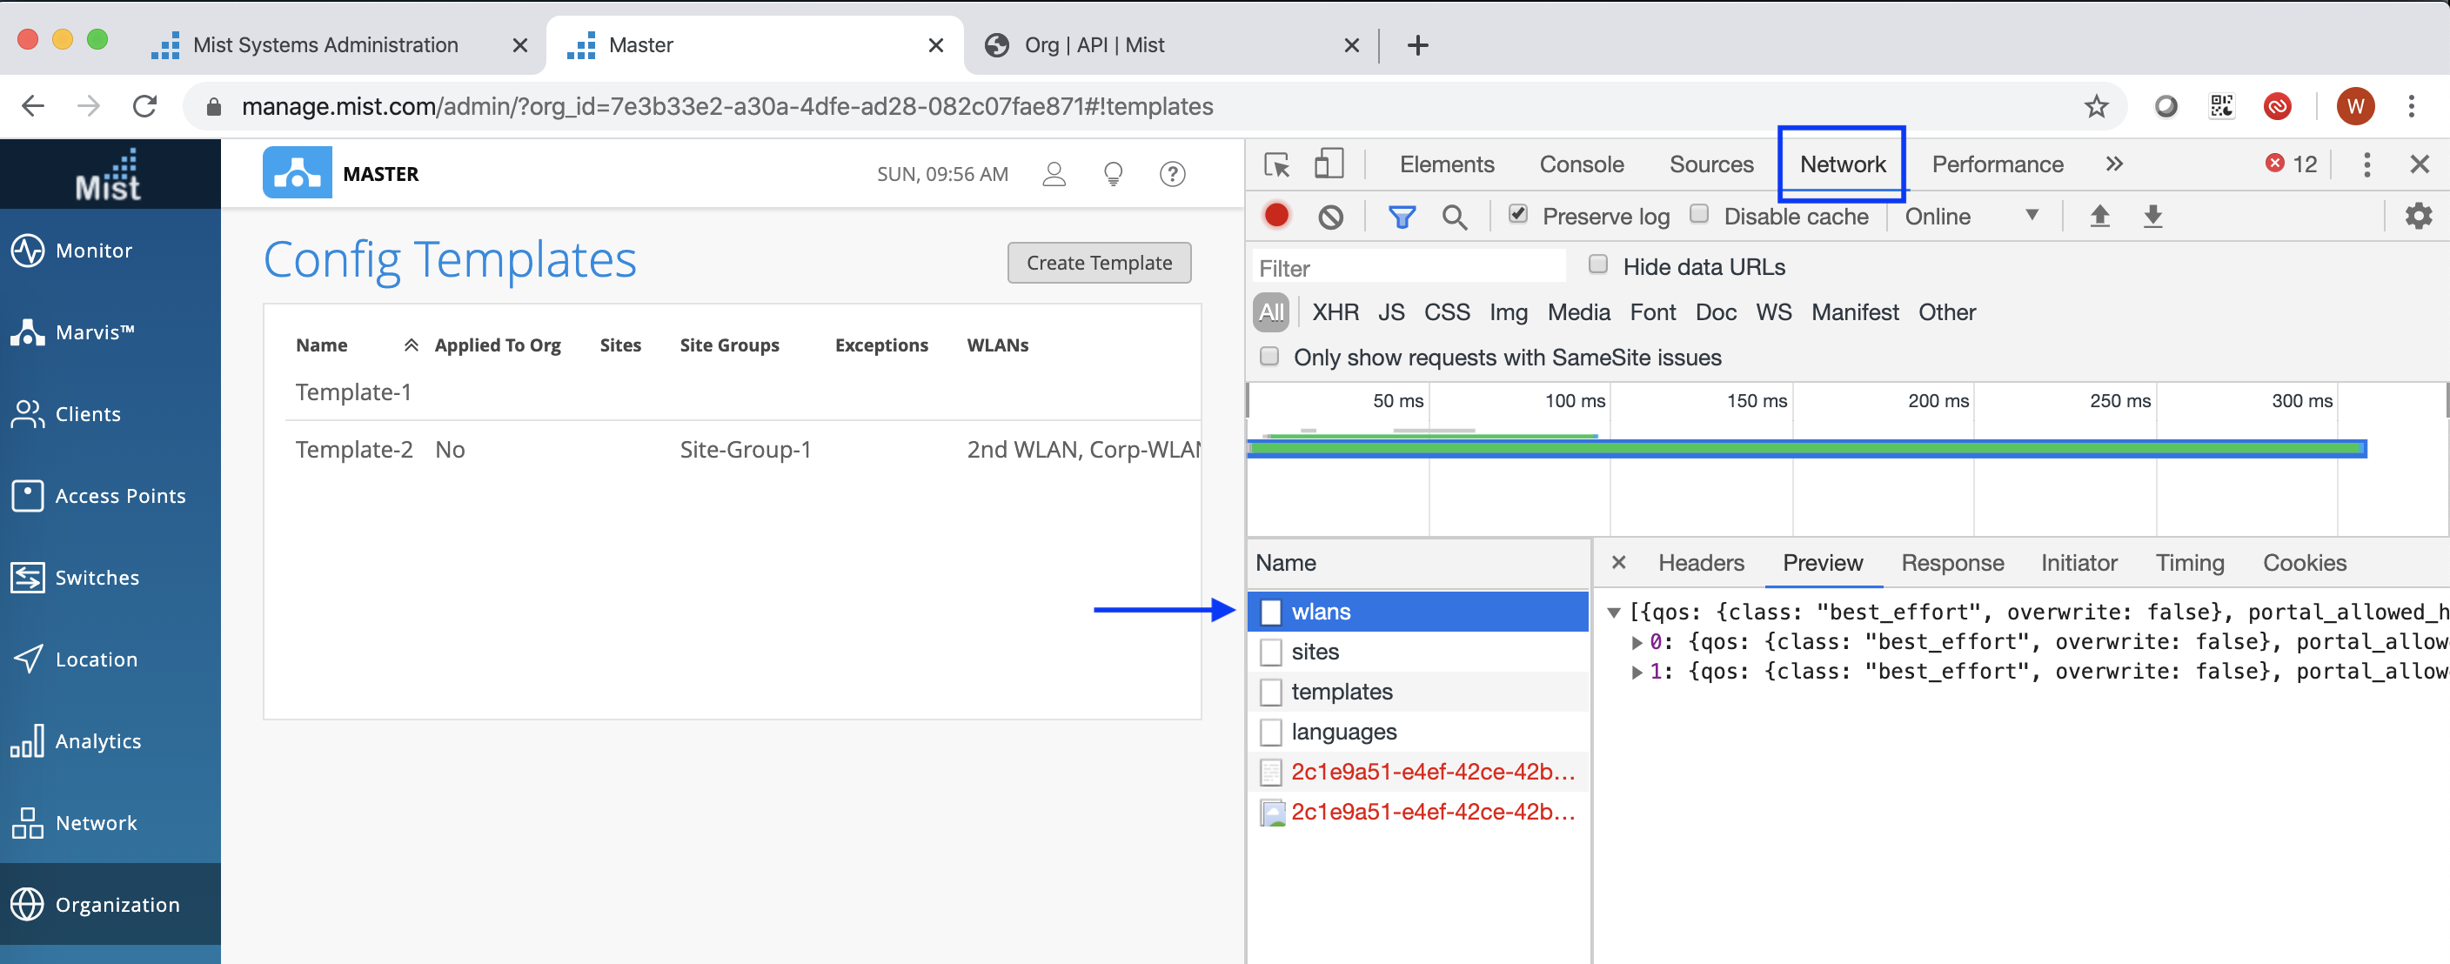Open the Template-2 row link
This screenshot has height=964, width=2450.
[x=354, y=450]
